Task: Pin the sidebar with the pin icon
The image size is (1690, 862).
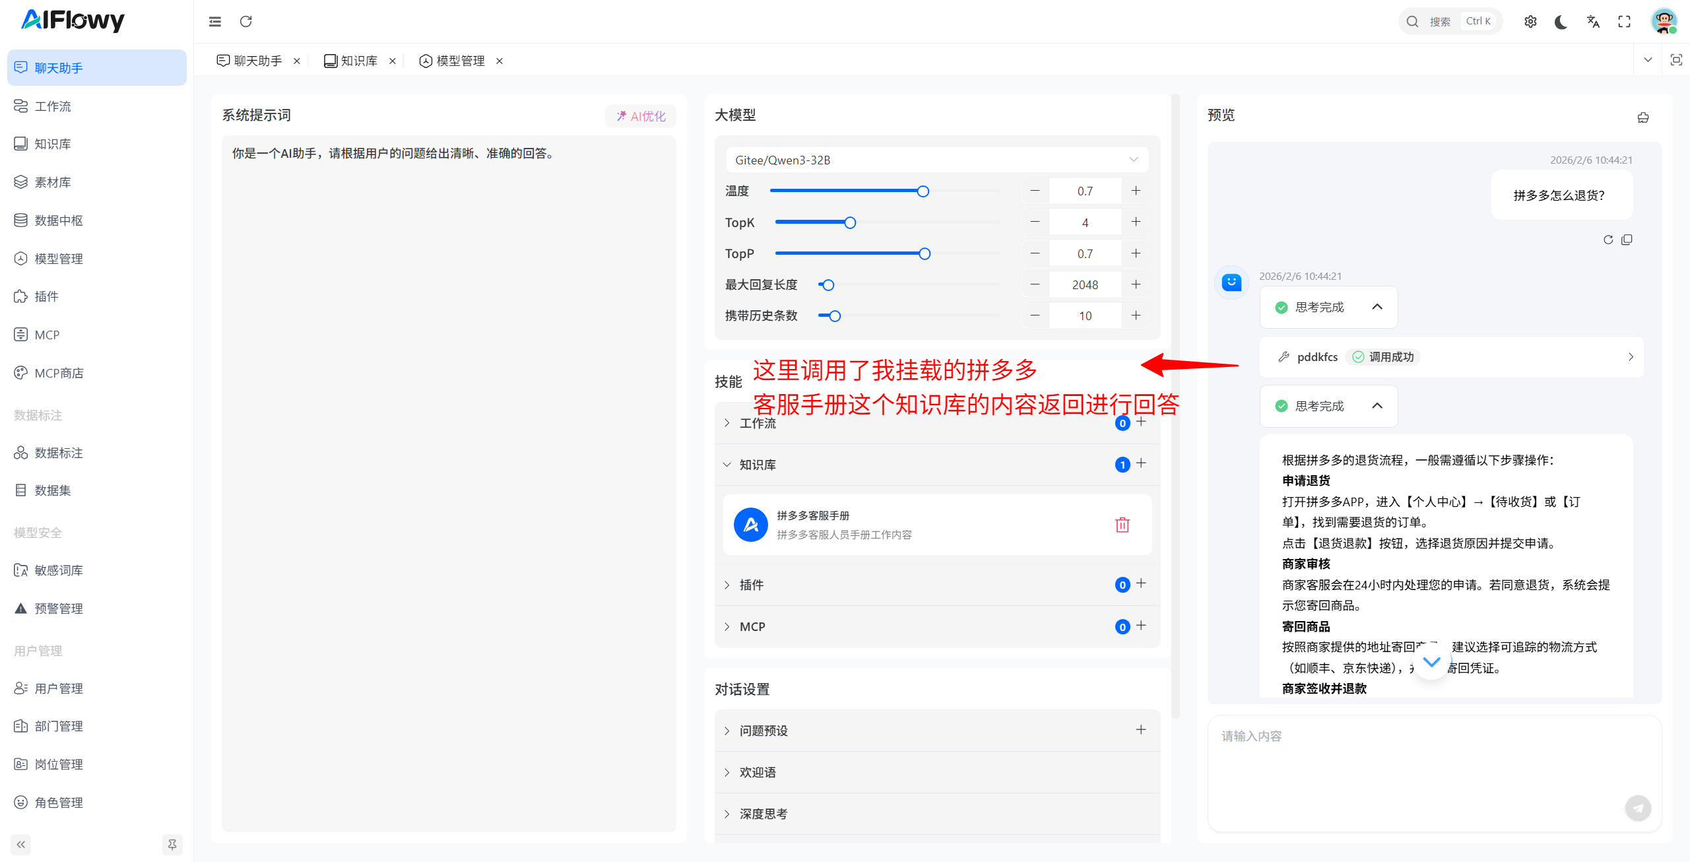Action: click(172, 844)
